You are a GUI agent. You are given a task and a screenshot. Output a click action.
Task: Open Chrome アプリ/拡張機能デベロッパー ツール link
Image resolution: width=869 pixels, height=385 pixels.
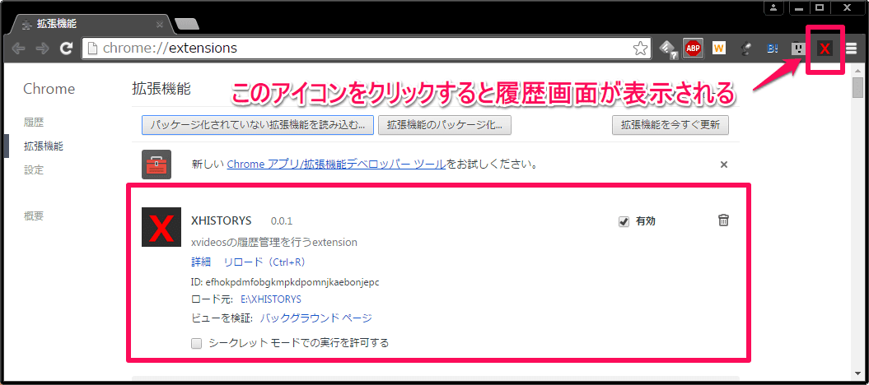336,165
